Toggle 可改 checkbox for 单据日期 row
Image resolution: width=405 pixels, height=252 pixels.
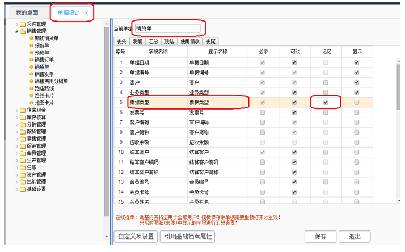(294, 62)
